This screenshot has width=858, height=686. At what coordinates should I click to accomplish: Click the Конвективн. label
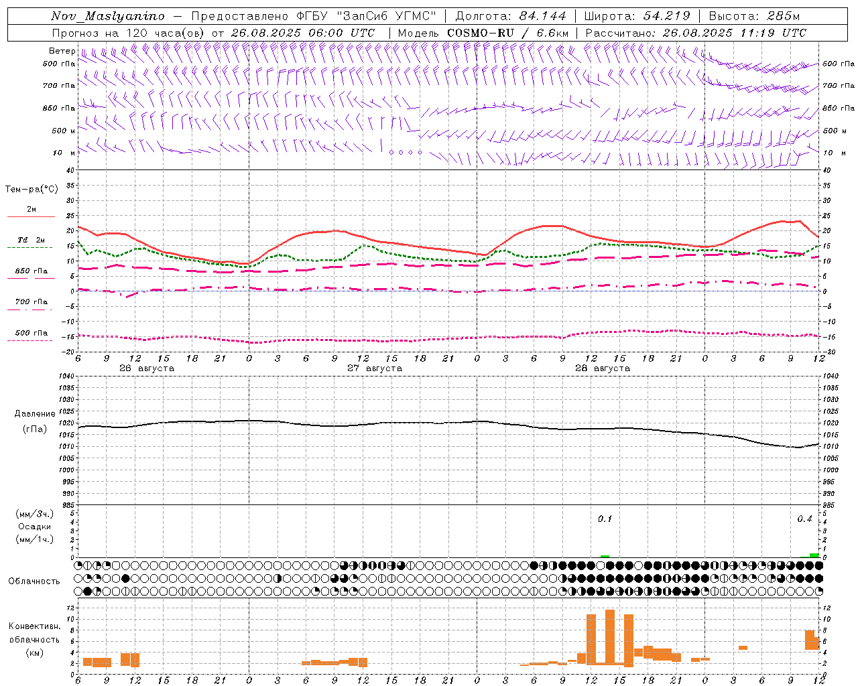pyautogui.click(x=35, y=626)
